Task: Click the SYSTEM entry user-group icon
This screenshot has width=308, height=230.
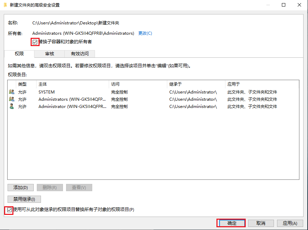Action: (x=12, y=92)
